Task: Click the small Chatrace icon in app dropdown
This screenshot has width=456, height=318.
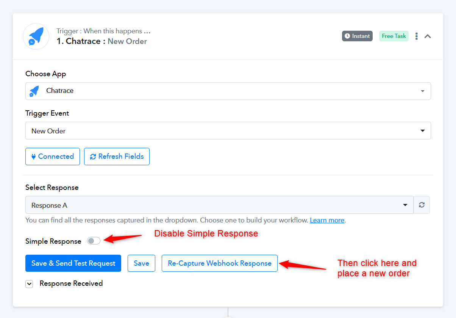Action: [x=34, y=91]
